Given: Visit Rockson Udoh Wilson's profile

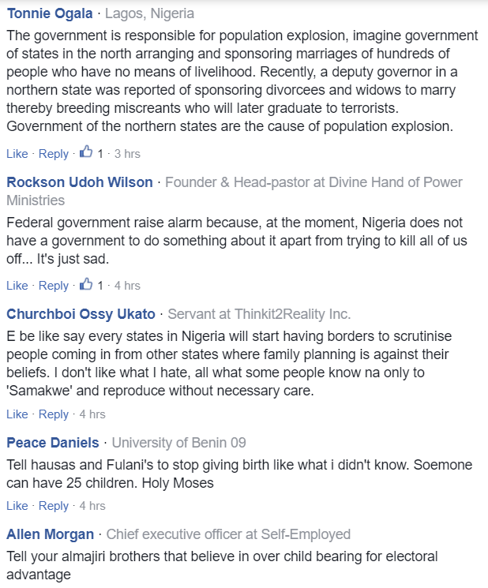Looking at the screenshot, I should [80, 182].
